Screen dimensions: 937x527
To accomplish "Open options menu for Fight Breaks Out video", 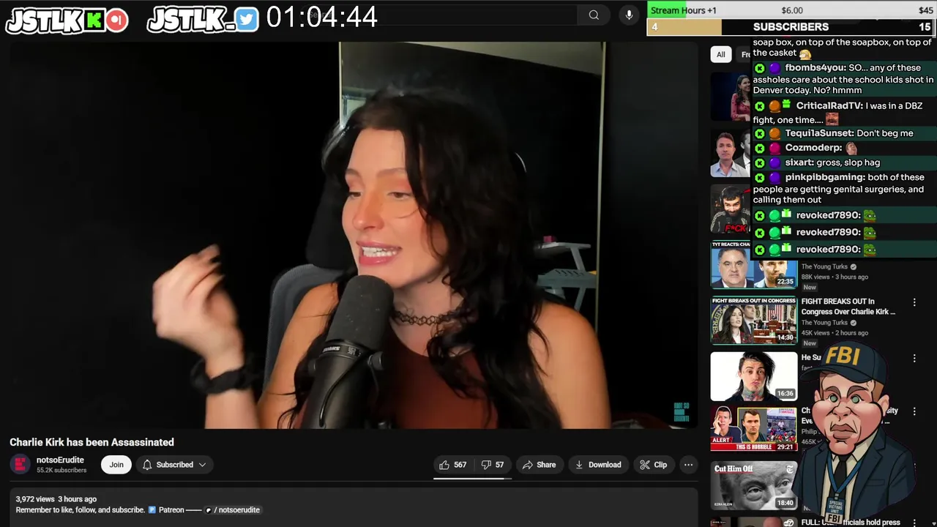I will [914, 302].
